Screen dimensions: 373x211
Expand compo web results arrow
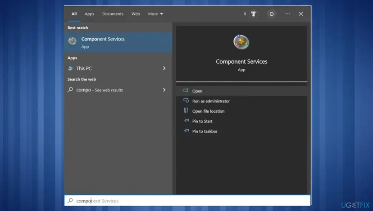(x=164, y=90)
